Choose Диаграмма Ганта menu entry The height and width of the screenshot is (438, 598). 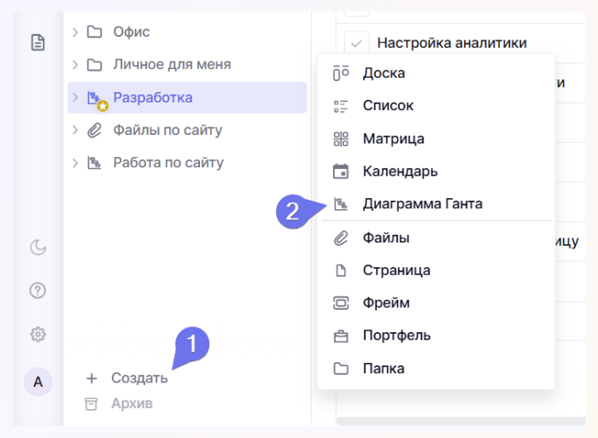tap(422, 204)
